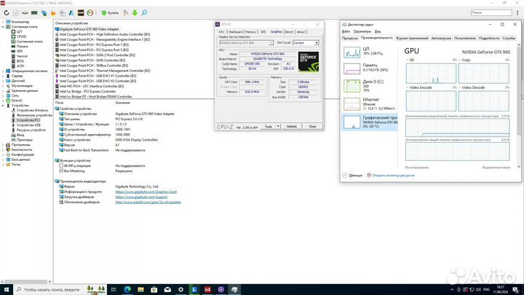The width and height of the screenshot is (524, 295).
Task: Click the Купить buy button in toolbar
Action: click(x=110, y=12)
